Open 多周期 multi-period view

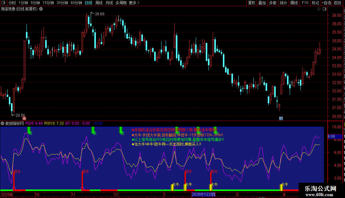121,3
